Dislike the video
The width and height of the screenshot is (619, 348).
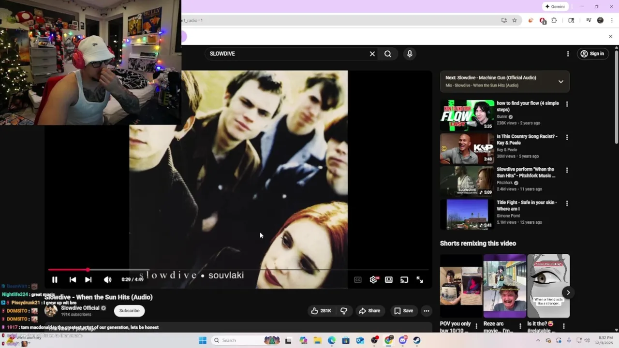coord(344,311)
